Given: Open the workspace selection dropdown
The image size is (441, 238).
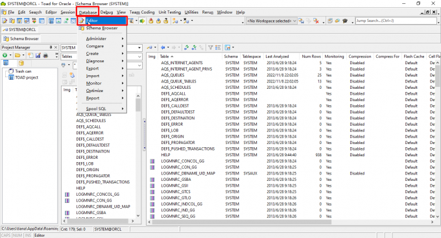Looking at the screenshot, I should pos(294,21).
